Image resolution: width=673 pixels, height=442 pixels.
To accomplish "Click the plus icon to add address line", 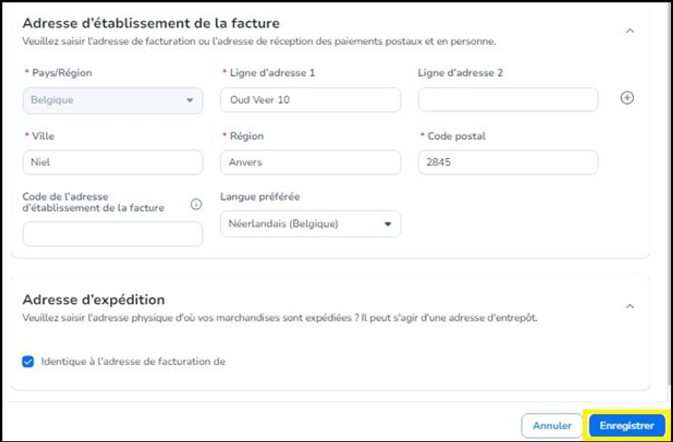I will (x=627, y=98).
